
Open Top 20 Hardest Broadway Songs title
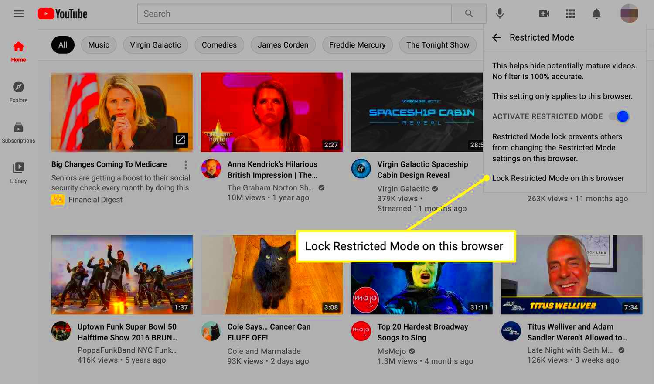click(x=422, y=332)
